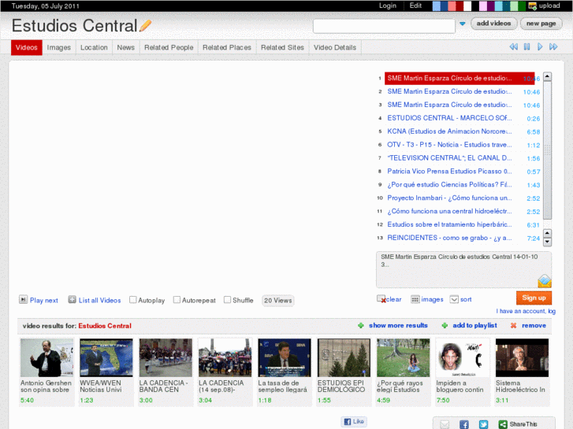Enable the Shuffle checkbox
The width and height of the screenshot is (573, 429).
pyautogui.click(x=227, y=300)
